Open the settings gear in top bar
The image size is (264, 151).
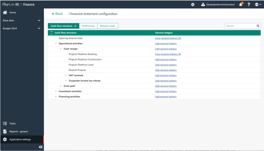click(x=193, y=5)
